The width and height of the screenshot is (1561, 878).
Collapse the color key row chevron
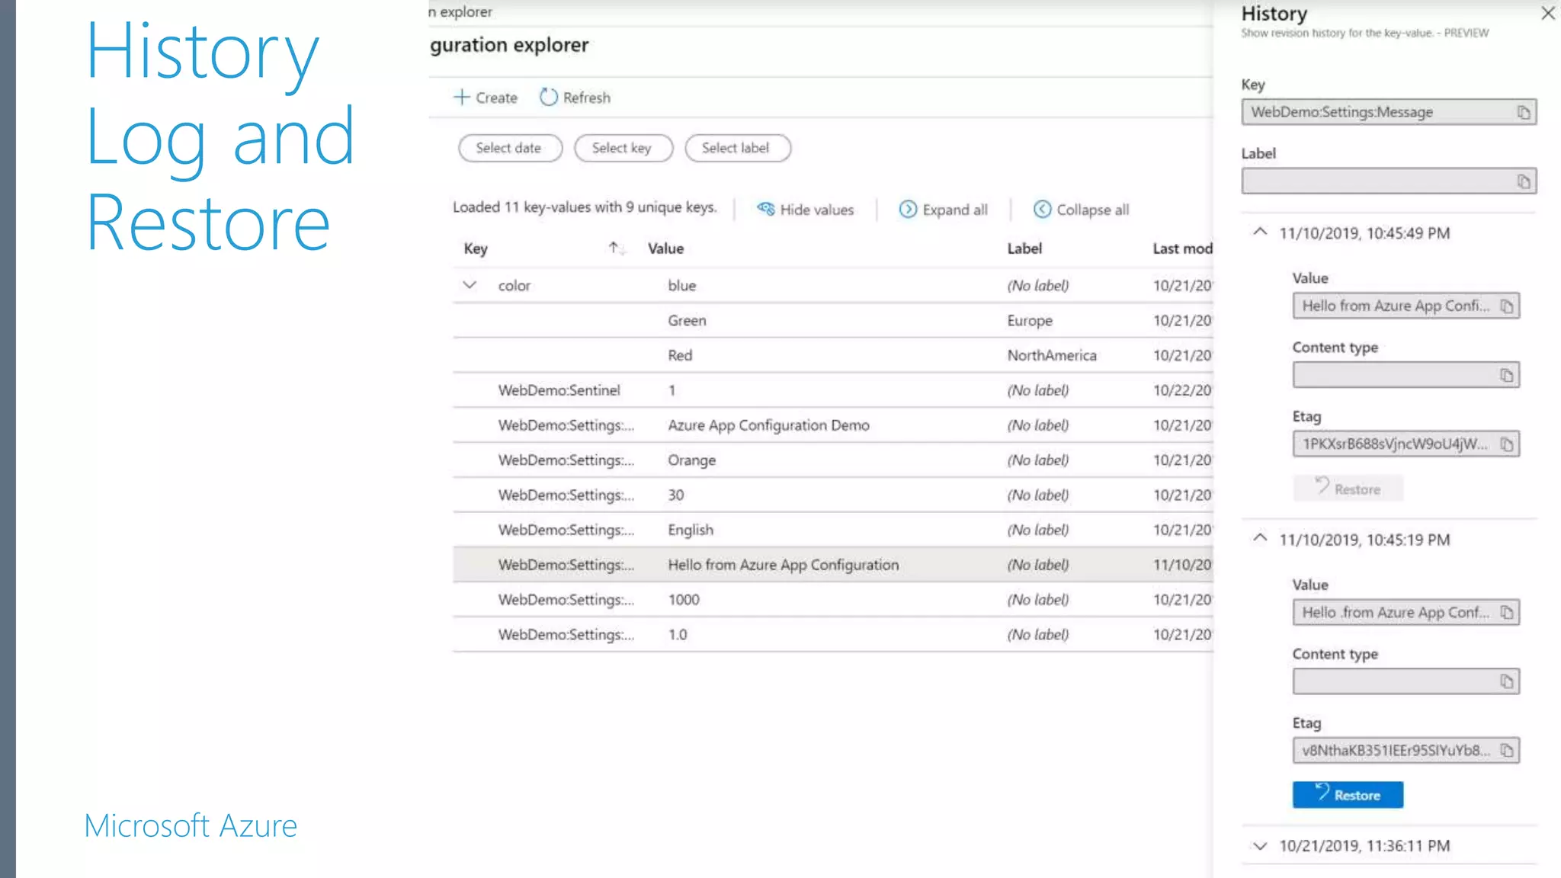pyautogui.click(x=470, y=285)
